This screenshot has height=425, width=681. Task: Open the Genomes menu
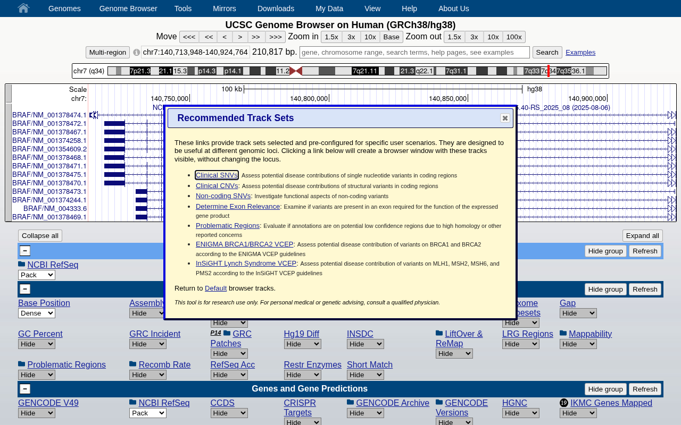click(64, 8)
